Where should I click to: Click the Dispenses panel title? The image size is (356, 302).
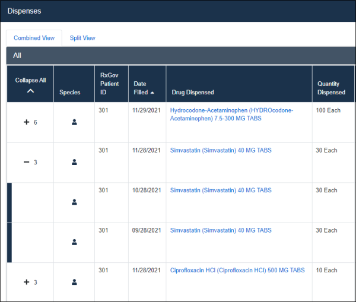tap(24, 11)
